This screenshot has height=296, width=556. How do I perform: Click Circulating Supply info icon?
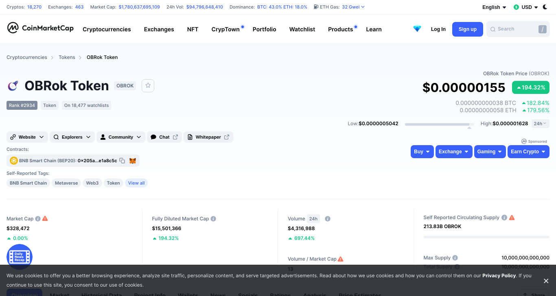tap(504, 218)
